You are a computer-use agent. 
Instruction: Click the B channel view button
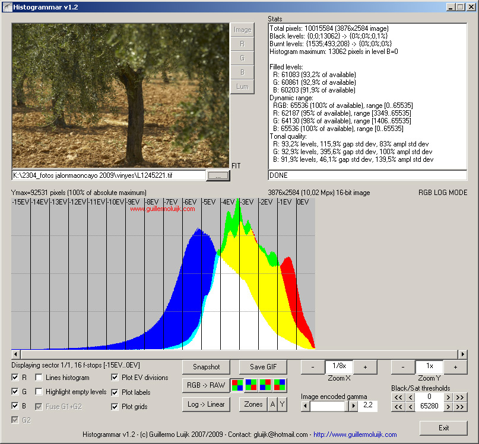[x=242, y=72]
